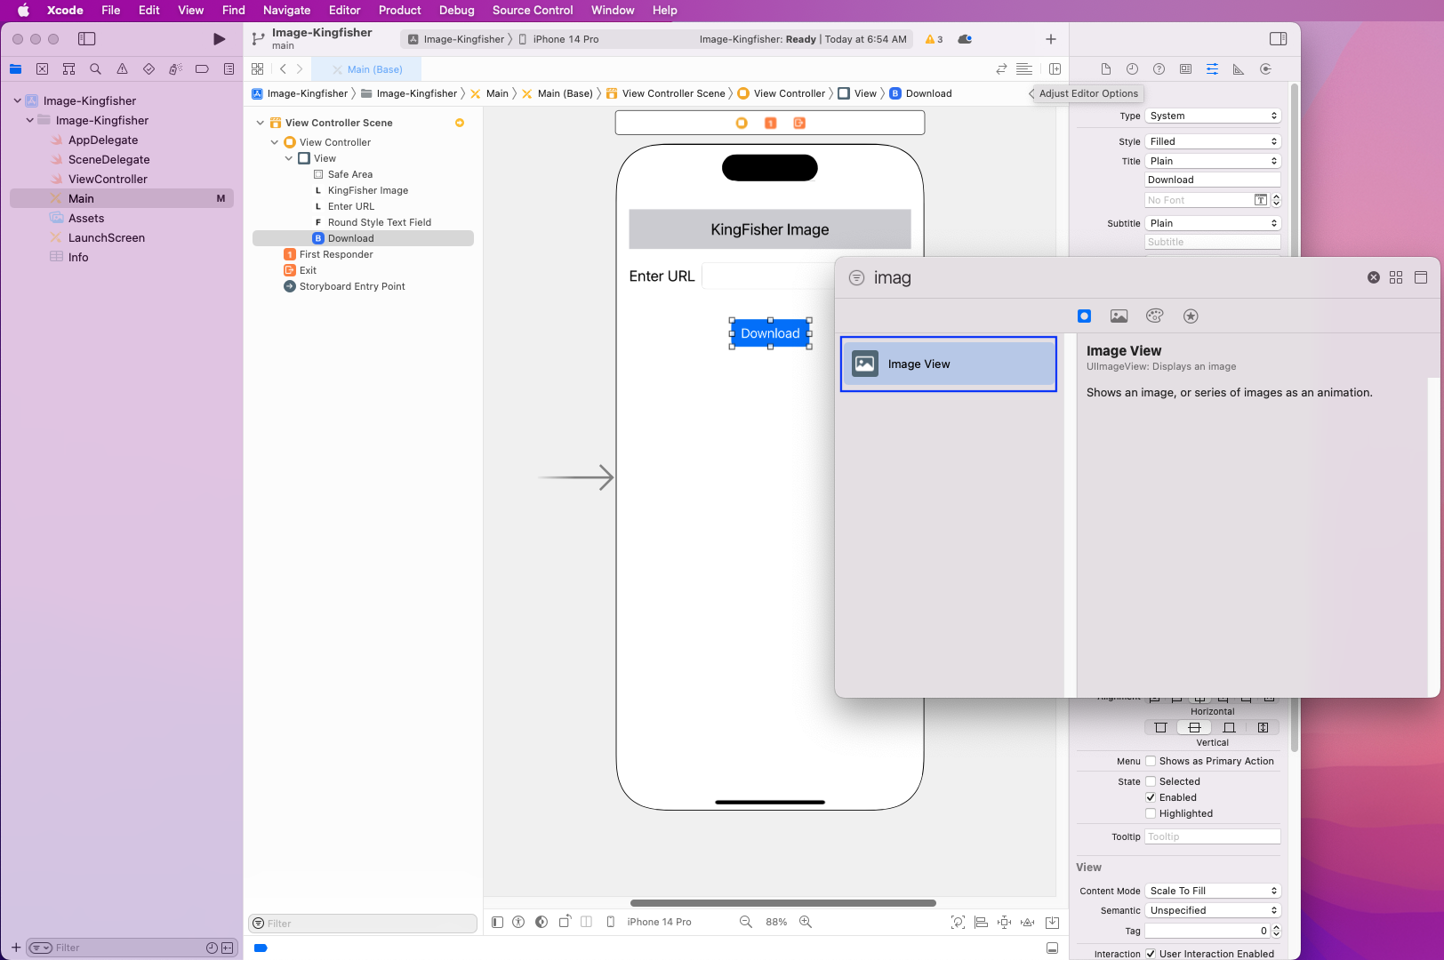Open the Type dropdown showing System
This screenshot has width=1444, height=960.
(1213, 116)
